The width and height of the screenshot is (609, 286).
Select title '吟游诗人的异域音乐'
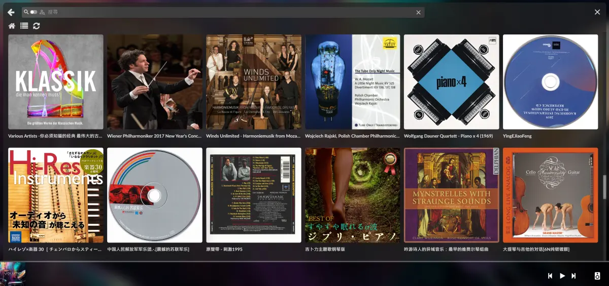click(x=446, y=250)
